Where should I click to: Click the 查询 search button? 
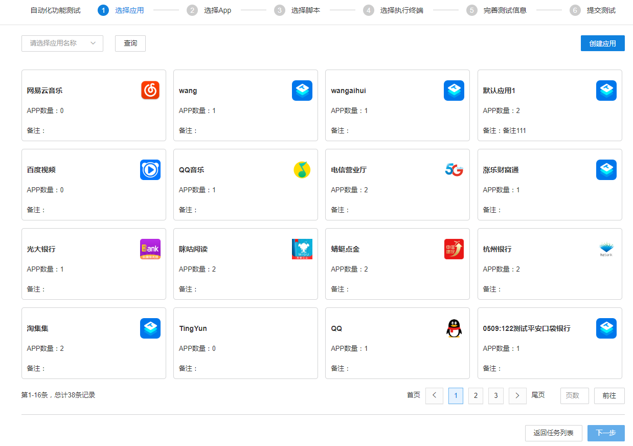coord(130,43)
